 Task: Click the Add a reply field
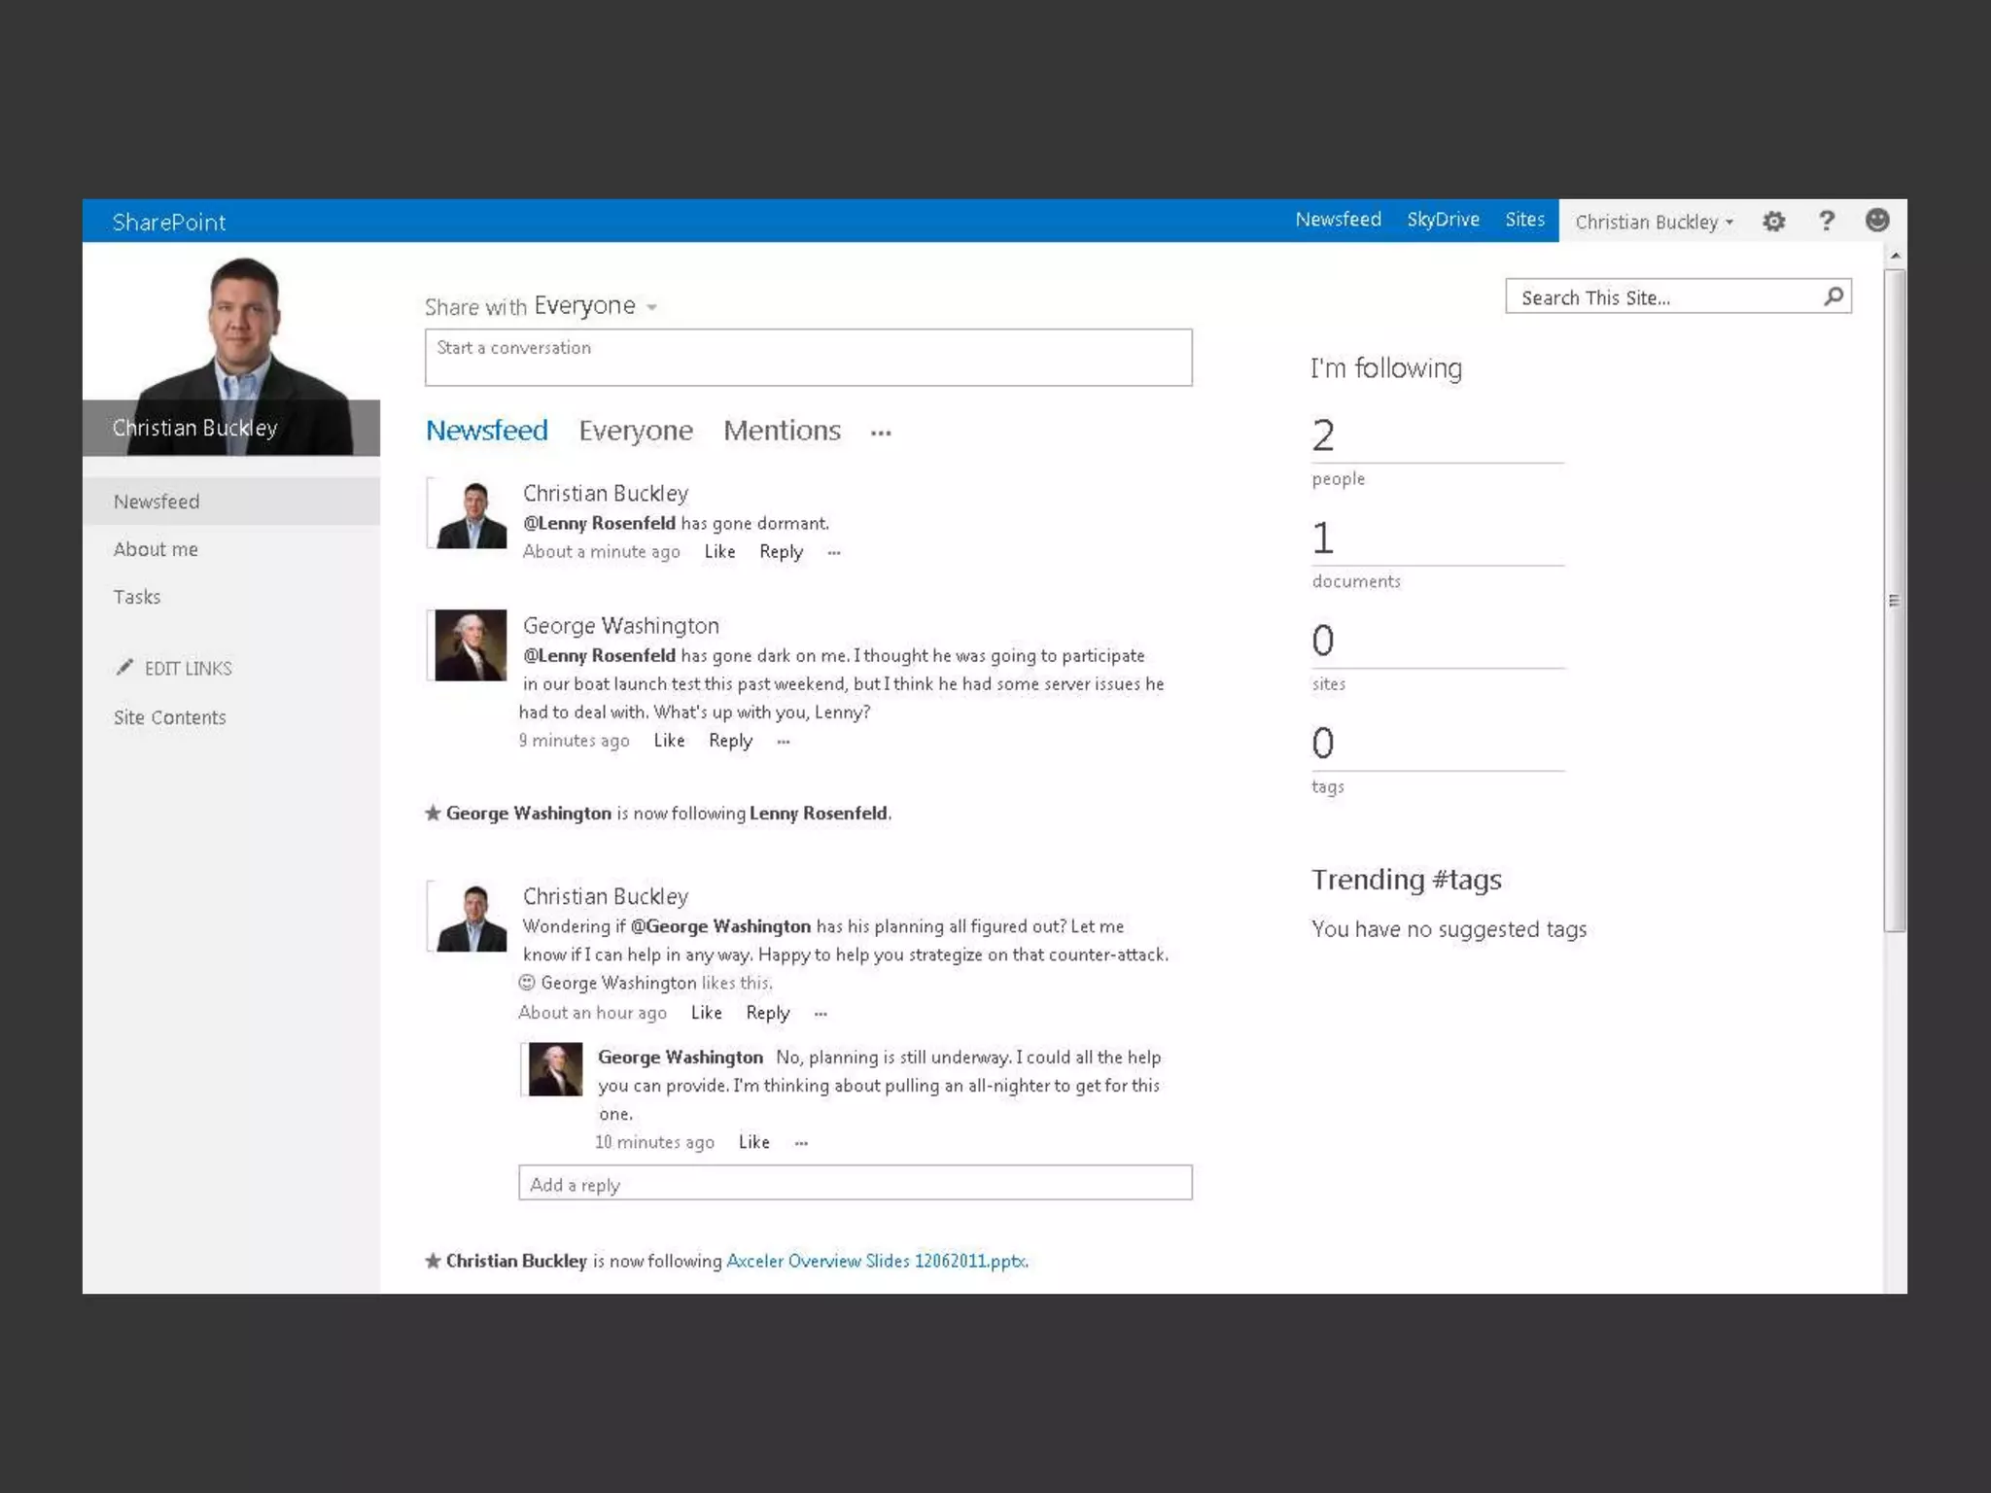coord(855,1184)
